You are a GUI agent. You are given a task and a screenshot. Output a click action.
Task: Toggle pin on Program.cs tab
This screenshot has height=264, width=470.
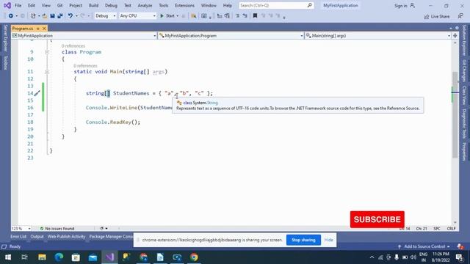[x=38, y=29]
